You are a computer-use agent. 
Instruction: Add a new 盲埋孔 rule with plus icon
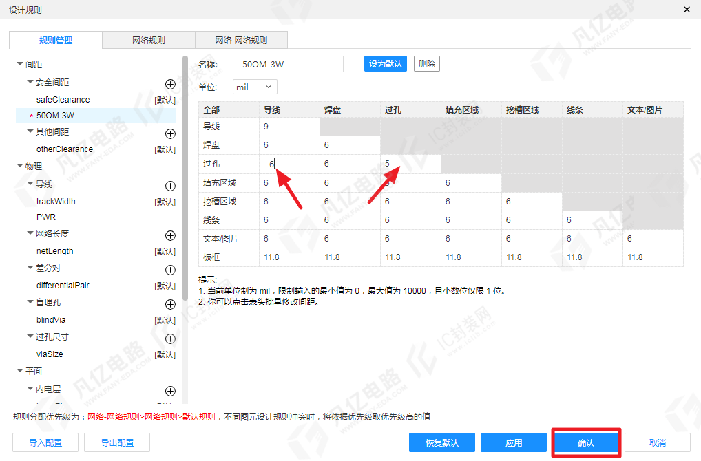(170, 304)
